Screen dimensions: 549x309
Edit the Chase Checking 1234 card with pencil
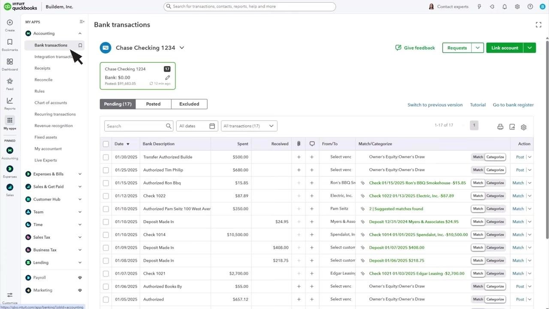(x=168, y=78)
